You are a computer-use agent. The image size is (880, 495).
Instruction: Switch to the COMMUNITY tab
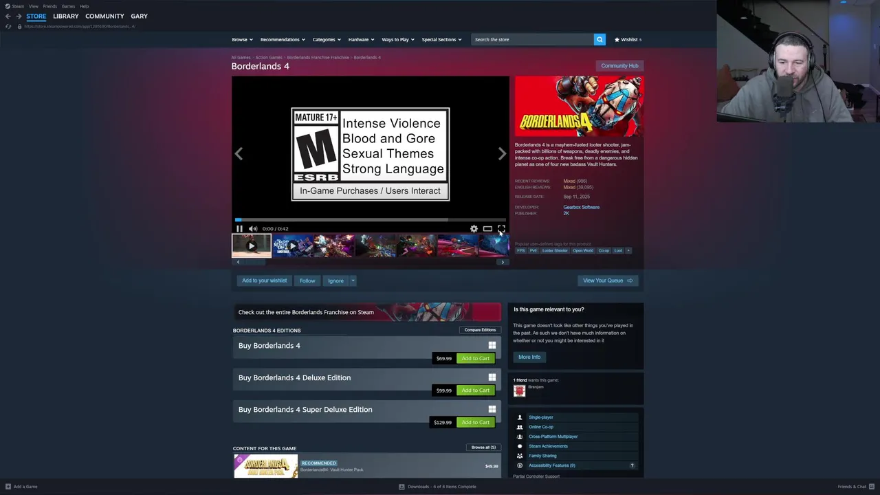(x=104, y=16)
